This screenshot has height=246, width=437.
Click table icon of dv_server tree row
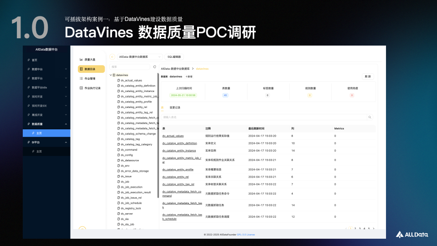click(118, 214)
